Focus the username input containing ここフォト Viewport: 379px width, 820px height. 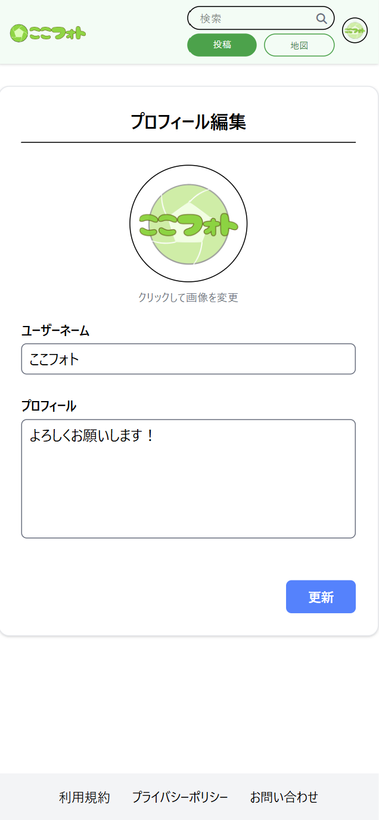[188, 359]
